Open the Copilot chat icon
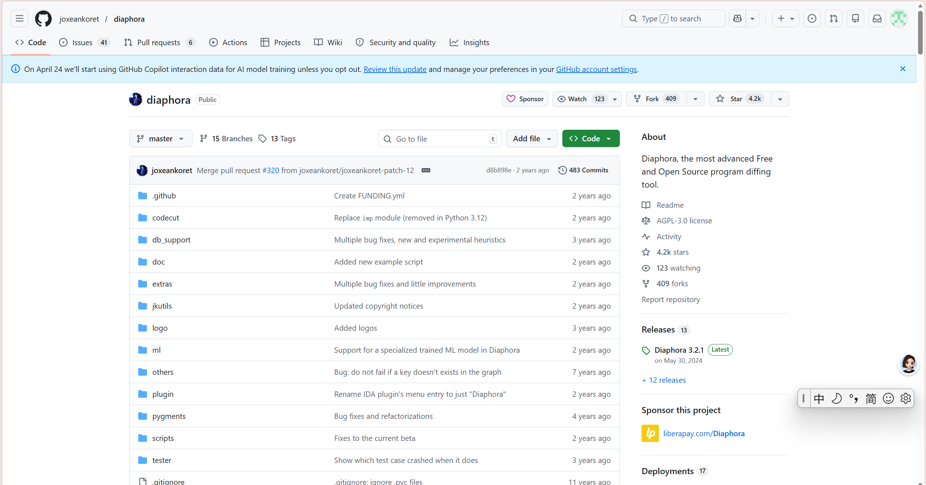This screenshot has width=926, height=485. tap(737, 19)
